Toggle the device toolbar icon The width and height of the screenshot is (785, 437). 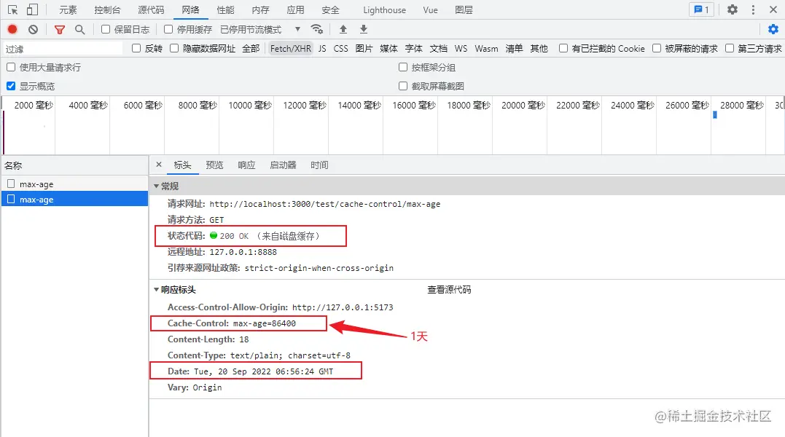32,9
